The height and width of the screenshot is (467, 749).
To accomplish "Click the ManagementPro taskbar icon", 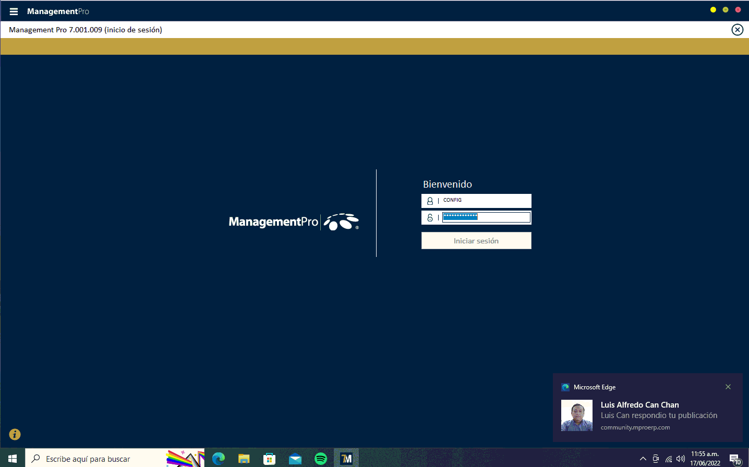I will 346,459.
